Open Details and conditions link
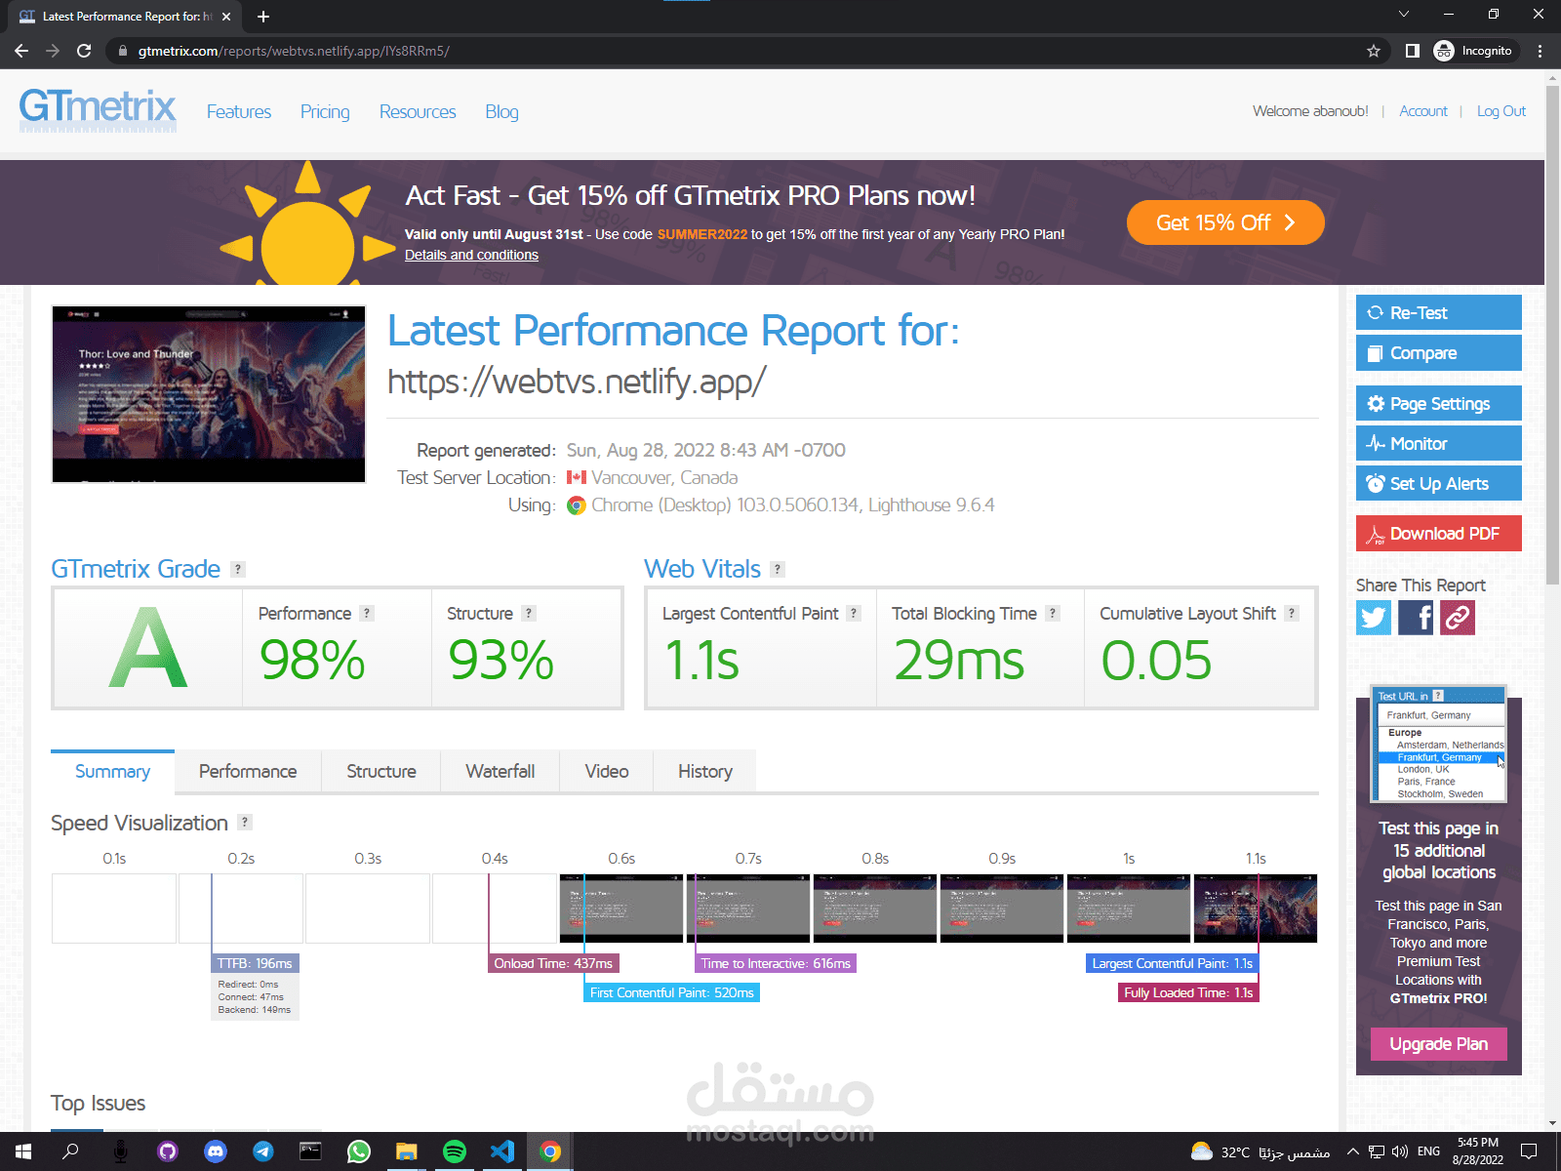This screenshot has width=1561, height=1171. tap(471, 255)
